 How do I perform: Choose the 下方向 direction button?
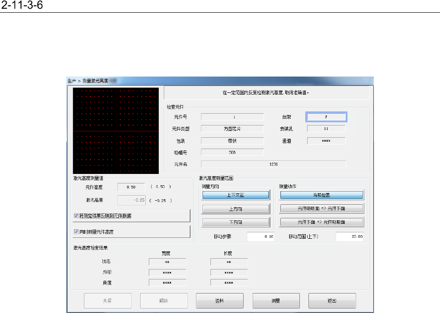[235, 222]
